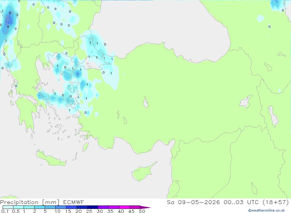This screenshot has width=291, height=213.
Task: Click the '2' precipitation value near the top-left
Action: coord(17,15)
